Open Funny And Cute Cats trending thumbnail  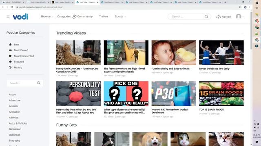(78, 53)
